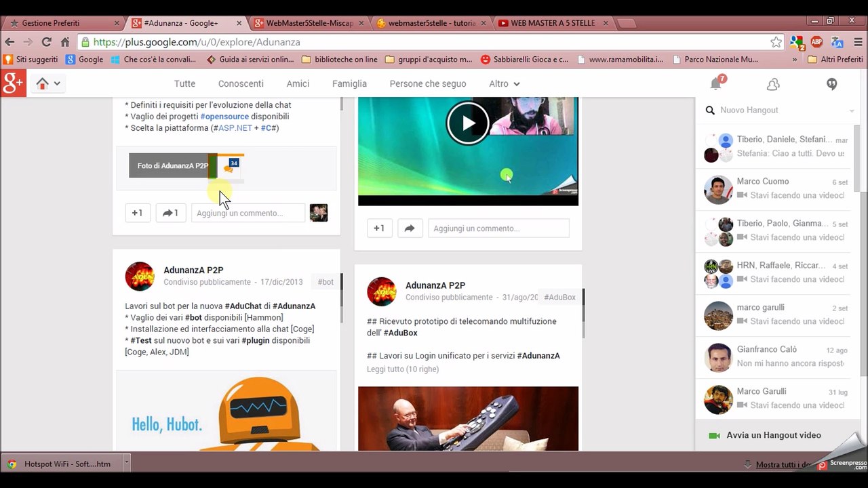Open Marco Garulli hangout from 31 lug
868x488 pixels.
tap(775, 399)
